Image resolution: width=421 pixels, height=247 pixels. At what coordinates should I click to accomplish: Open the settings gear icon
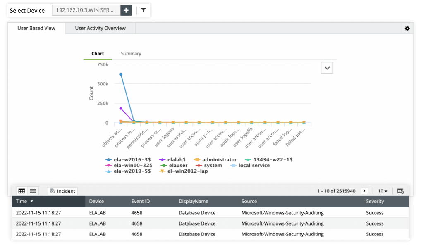[407, 28]
